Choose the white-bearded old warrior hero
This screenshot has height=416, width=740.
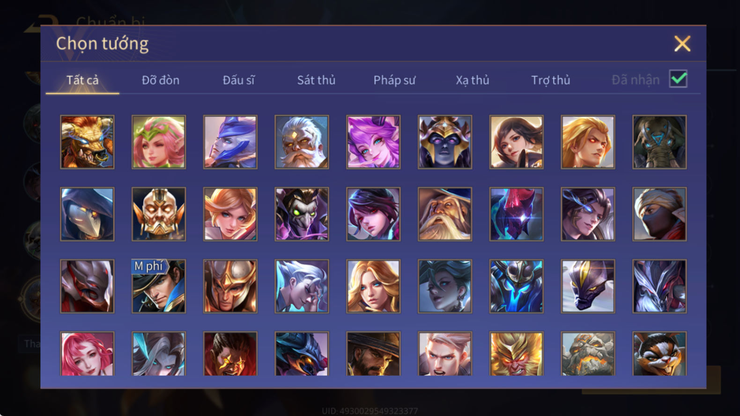click(302, 142)
